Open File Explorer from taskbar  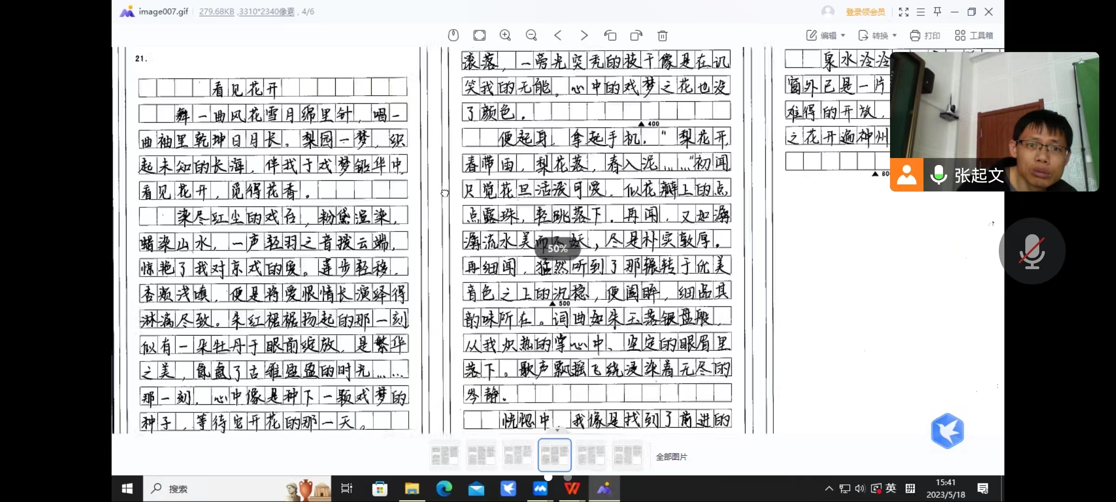412,489
